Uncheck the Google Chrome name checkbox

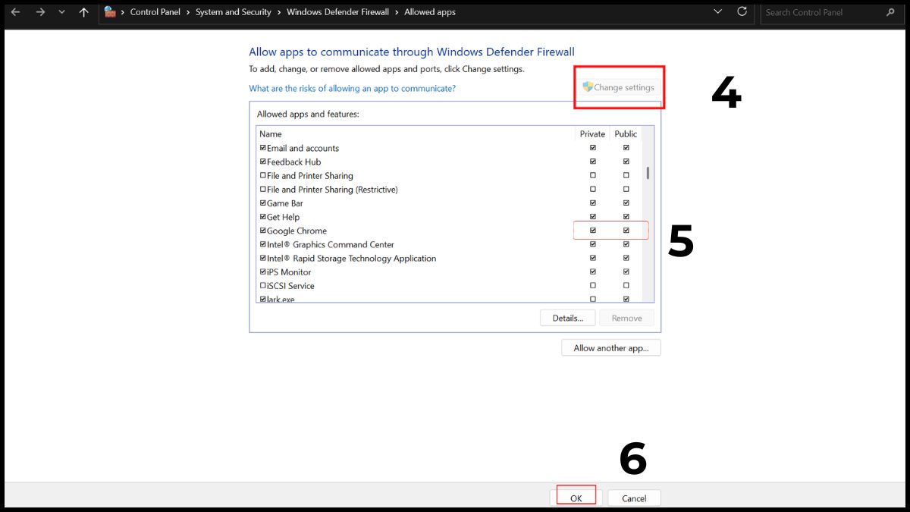tap(263, 231)
